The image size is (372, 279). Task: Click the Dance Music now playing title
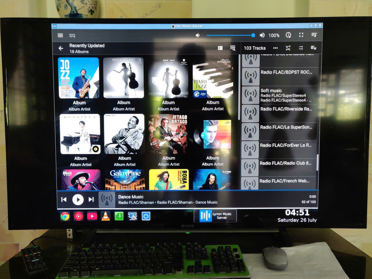131,197
